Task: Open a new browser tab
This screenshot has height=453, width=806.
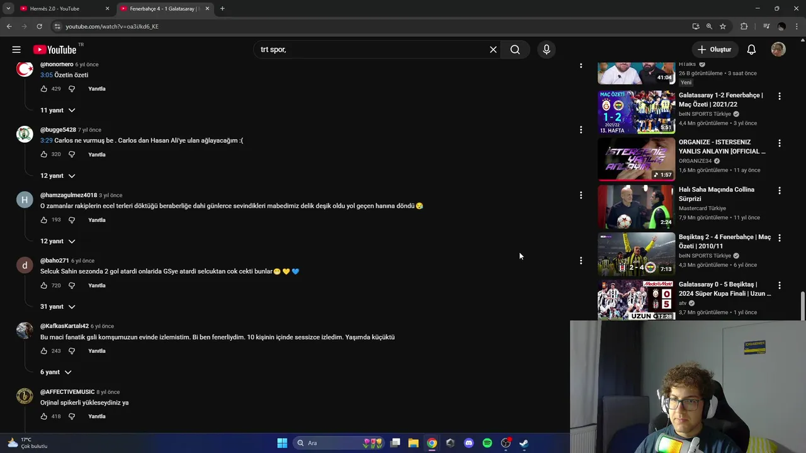Action: point(222,9)
